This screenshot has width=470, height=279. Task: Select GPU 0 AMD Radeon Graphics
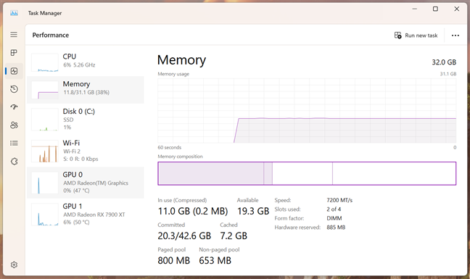(86, 183)
